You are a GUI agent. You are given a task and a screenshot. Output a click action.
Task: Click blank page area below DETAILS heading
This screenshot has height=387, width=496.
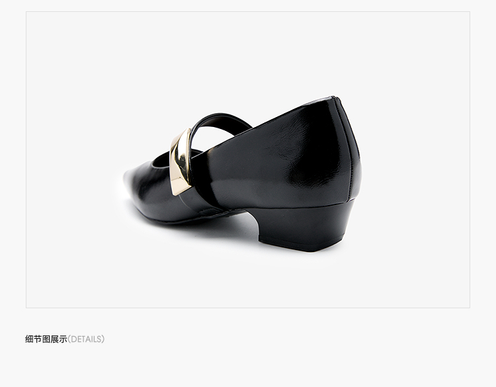pyautogui.click(x=248, y=367)
